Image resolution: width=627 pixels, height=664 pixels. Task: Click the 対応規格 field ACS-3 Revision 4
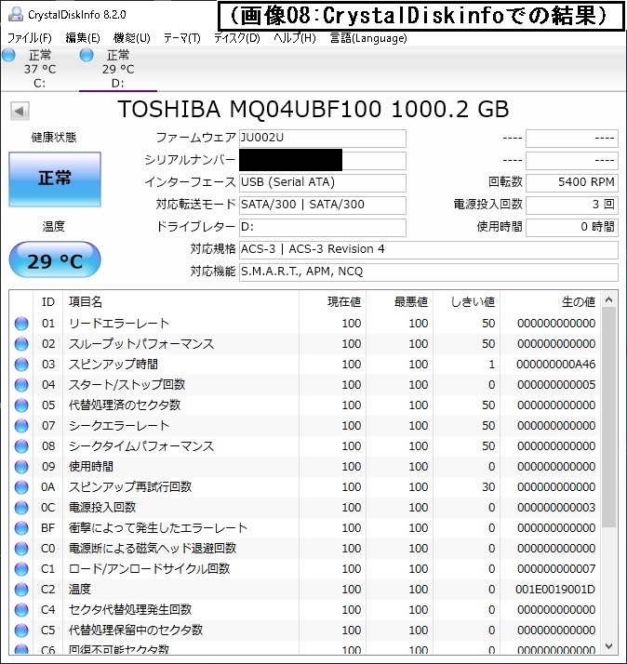[x=428, y=249]
